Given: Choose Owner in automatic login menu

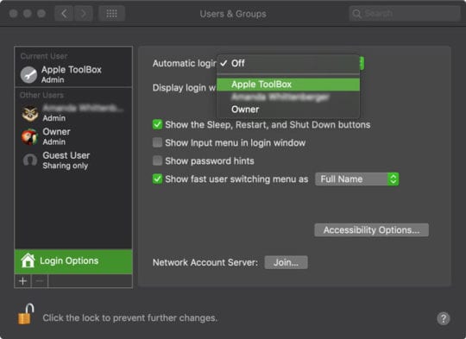Looking at the screenshot, I should (x=288, y=110).
